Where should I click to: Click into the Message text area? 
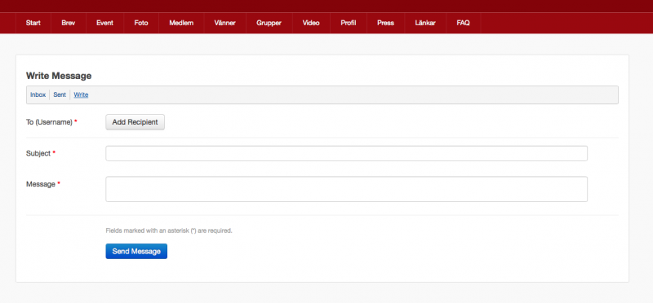coord(346,189)
